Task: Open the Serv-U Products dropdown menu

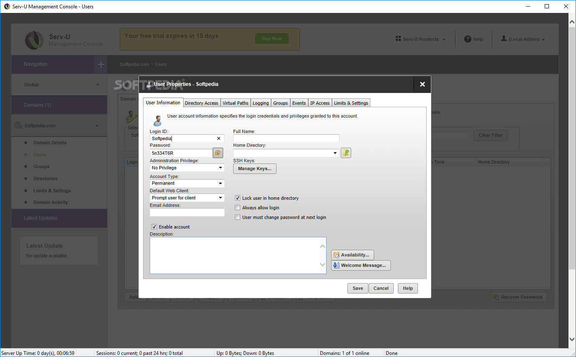Action: (x=421, y=39)
